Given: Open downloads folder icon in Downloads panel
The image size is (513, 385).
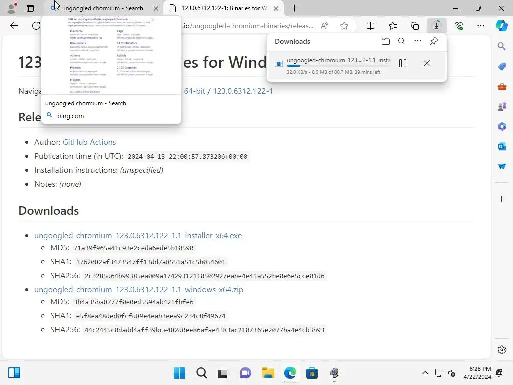Looking at the screenshot, I should coord(385,41).
